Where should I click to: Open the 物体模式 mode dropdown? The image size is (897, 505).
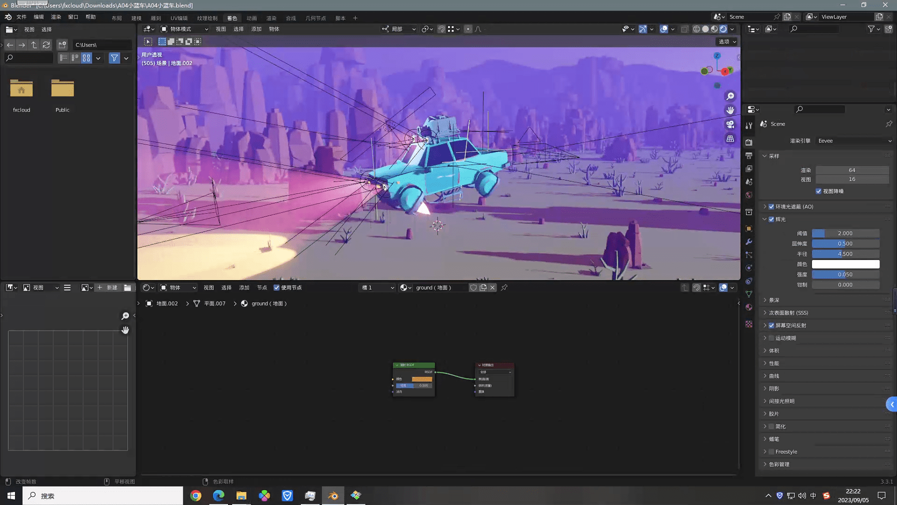184,29
